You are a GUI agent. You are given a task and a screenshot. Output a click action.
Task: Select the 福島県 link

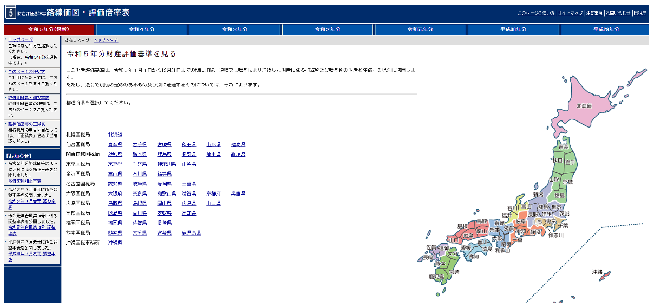(x=238, y=145)
